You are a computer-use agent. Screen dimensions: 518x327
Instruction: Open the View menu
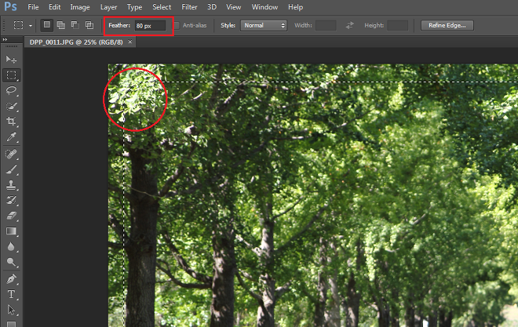coord(234,7)
